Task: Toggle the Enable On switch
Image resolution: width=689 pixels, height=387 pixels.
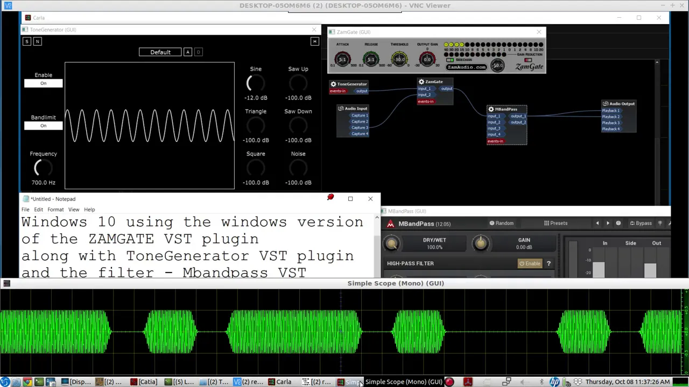Action: pyautogui.click(x=43, y=83)
